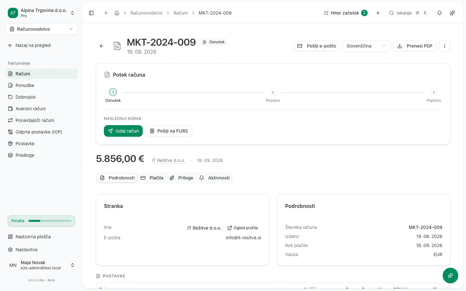Open Dobropisi in the sidebar

[41, 97]
